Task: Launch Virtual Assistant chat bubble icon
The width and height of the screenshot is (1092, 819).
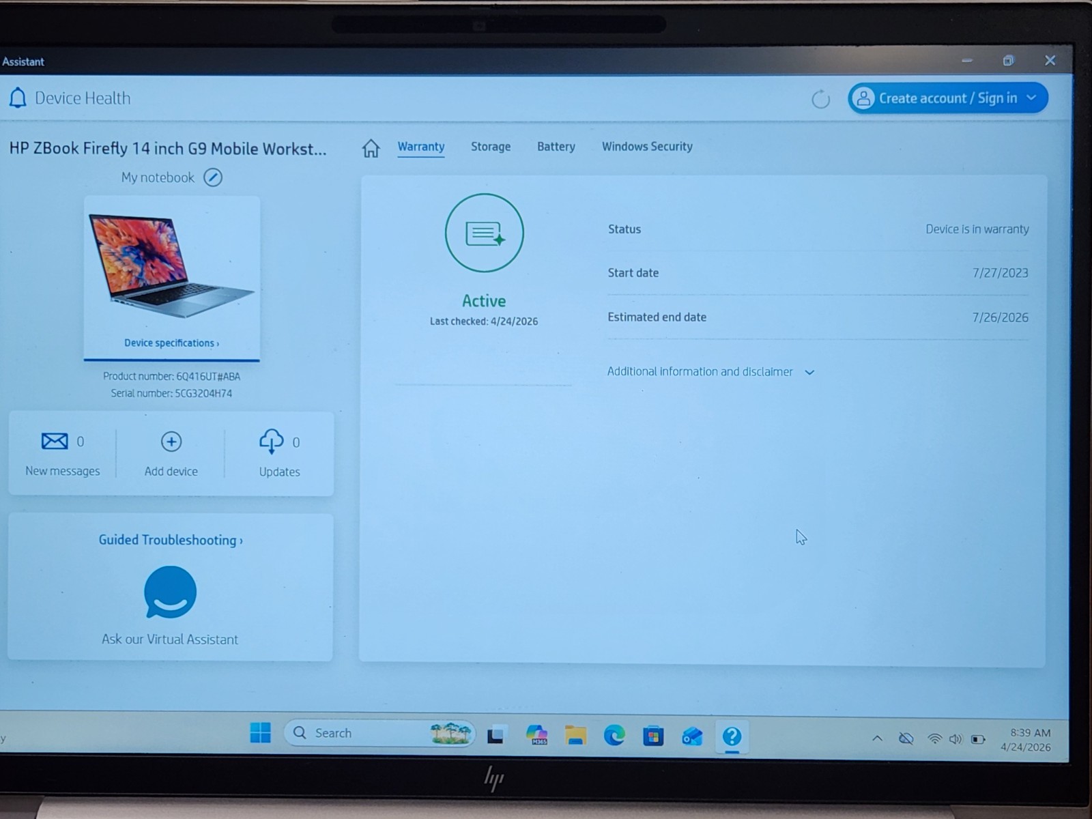Action: tap(170, 592)
